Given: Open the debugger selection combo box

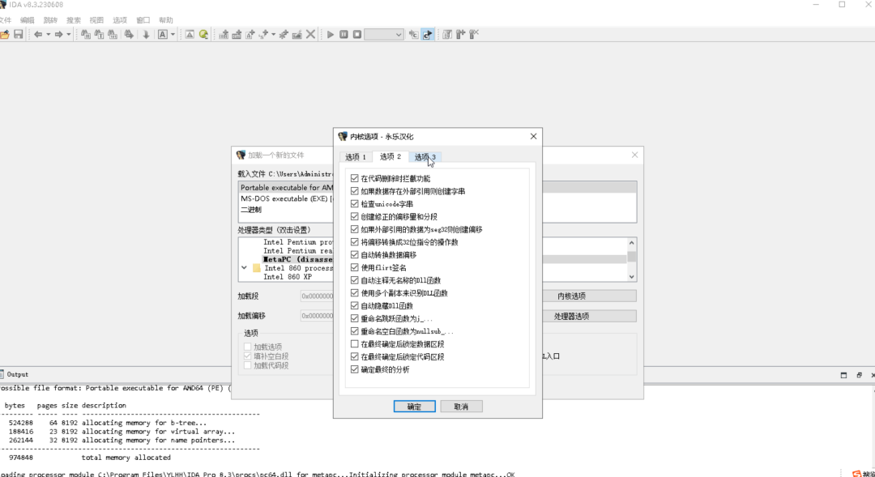Looking at the screenshot, I should tap(384, 35).
